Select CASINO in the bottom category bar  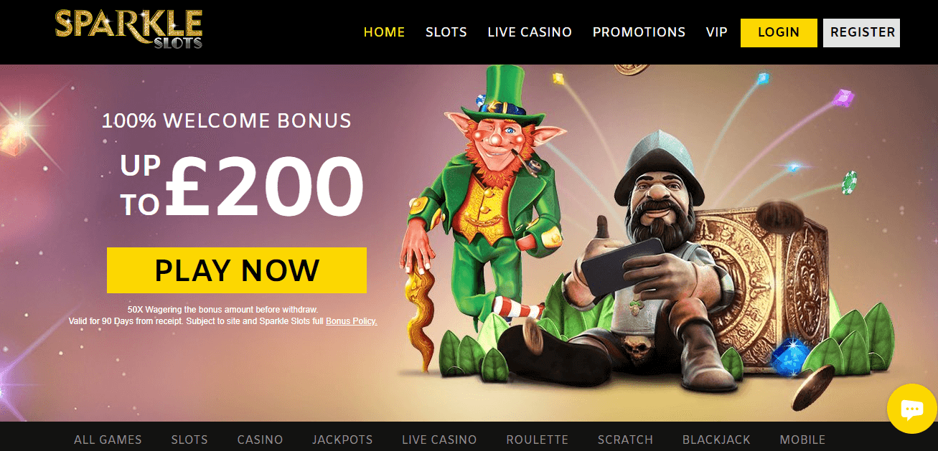260,440
